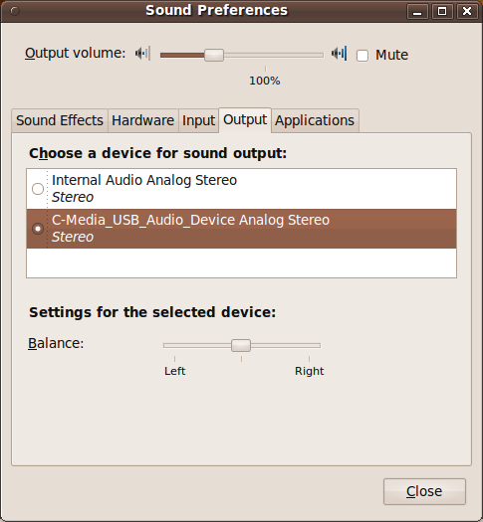Select Internal Audio Analog Stereo radio button
Image resolution: width=483 pixels, height=522 pixels.
click(x=38, y=189)
